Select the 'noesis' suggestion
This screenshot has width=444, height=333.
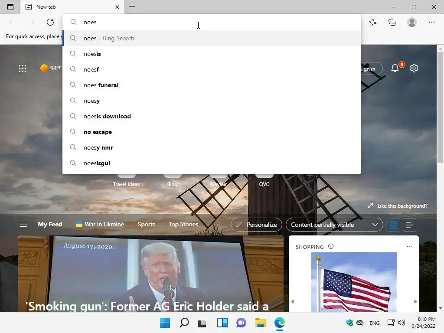tap(212, 54)
